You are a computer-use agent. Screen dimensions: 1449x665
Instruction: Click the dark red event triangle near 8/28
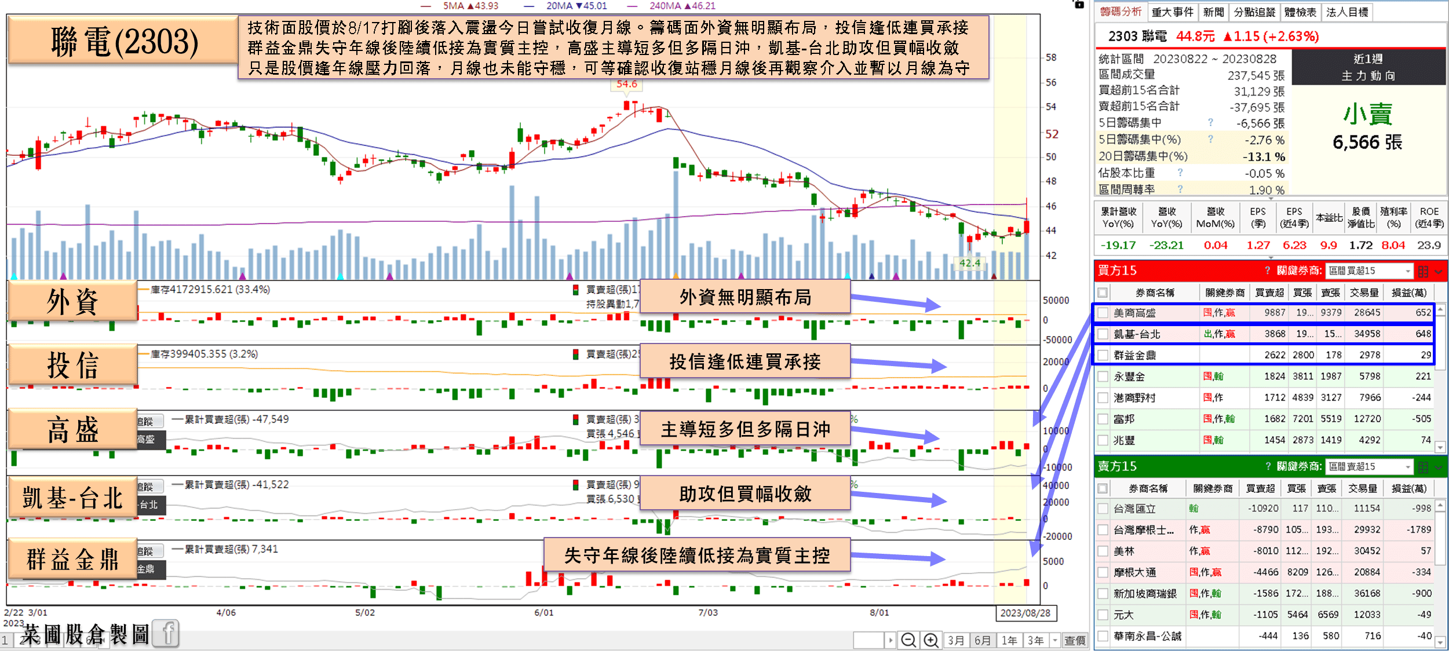tap(994, 276)
